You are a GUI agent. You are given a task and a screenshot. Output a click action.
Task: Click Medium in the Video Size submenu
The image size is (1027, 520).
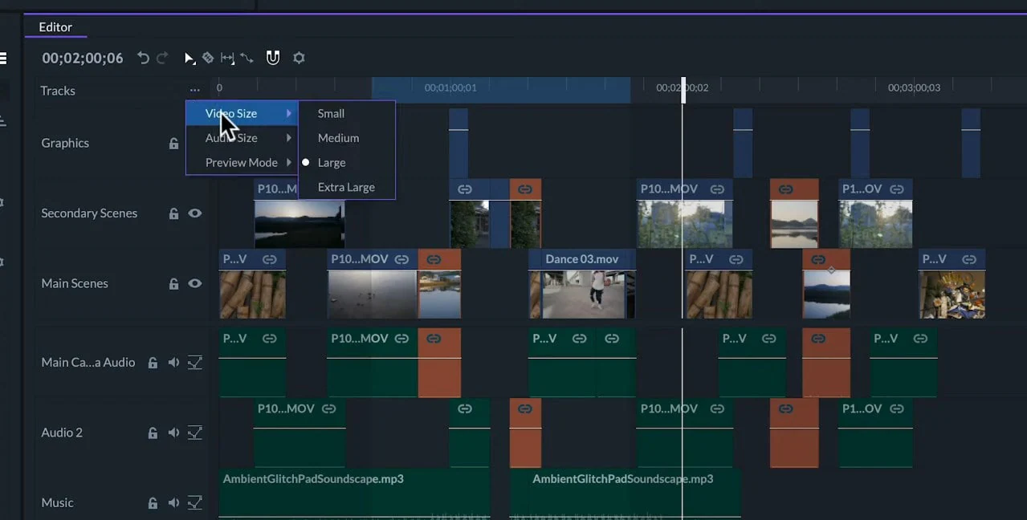click(338, 137)
